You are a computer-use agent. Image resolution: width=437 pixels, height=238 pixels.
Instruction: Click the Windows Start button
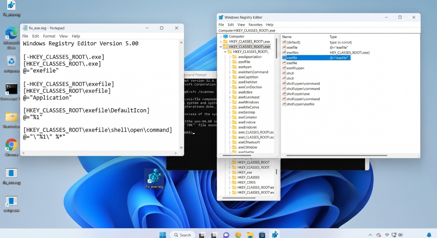163,235
